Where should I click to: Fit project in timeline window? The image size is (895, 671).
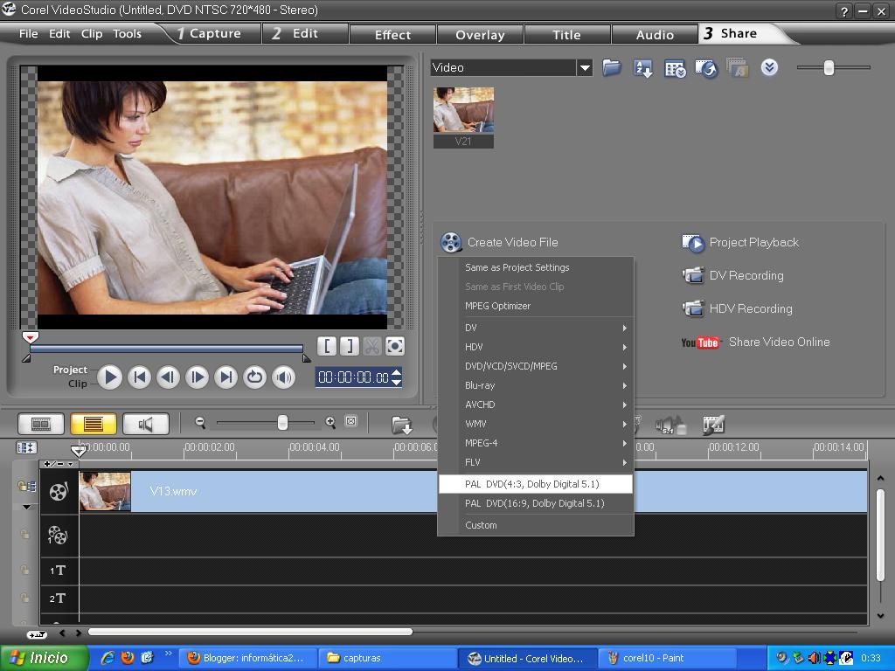(351, 422)
